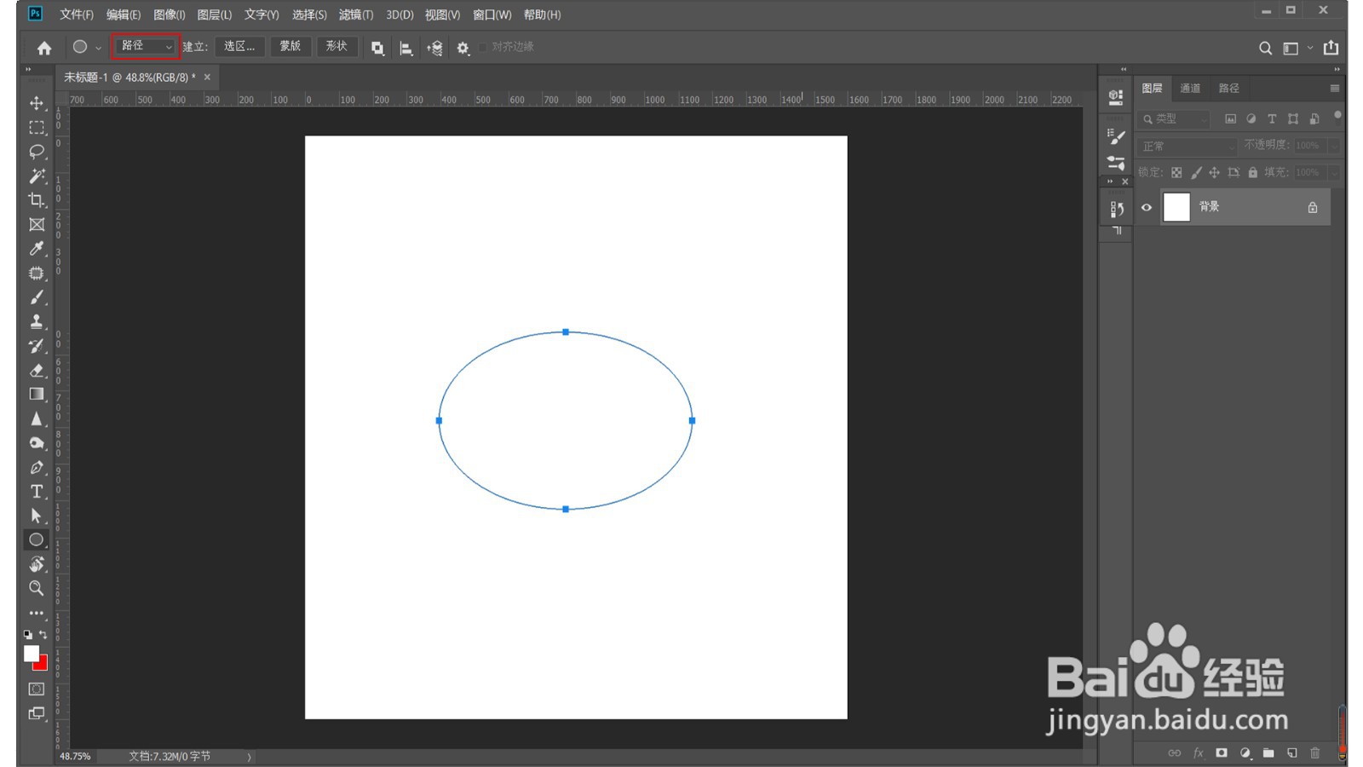Viewport: 1363px width, 767px height.
Task: Toggle pixel layer filter
Action: pos(1230,118)
